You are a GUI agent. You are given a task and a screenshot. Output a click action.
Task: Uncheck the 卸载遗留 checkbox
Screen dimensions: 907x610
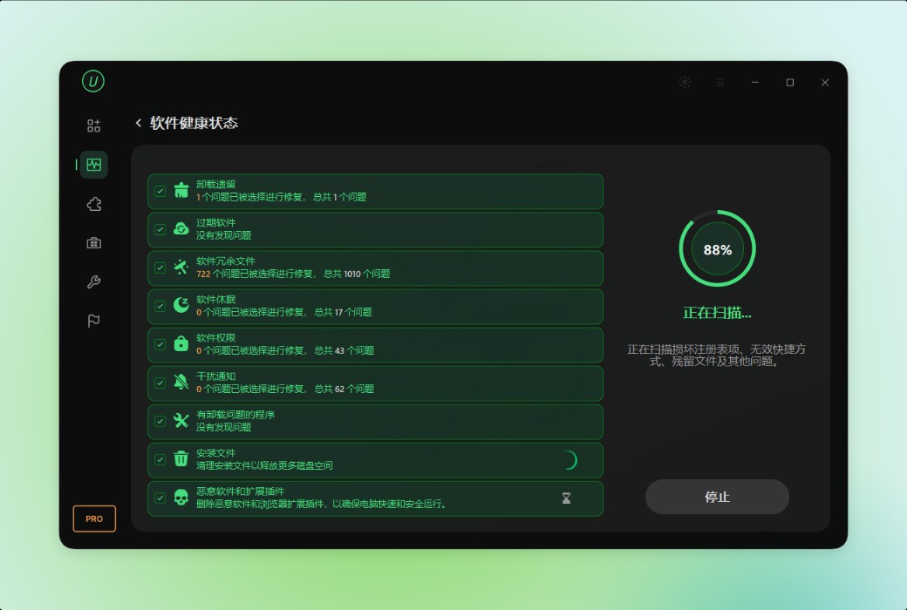tap(160, 191)
